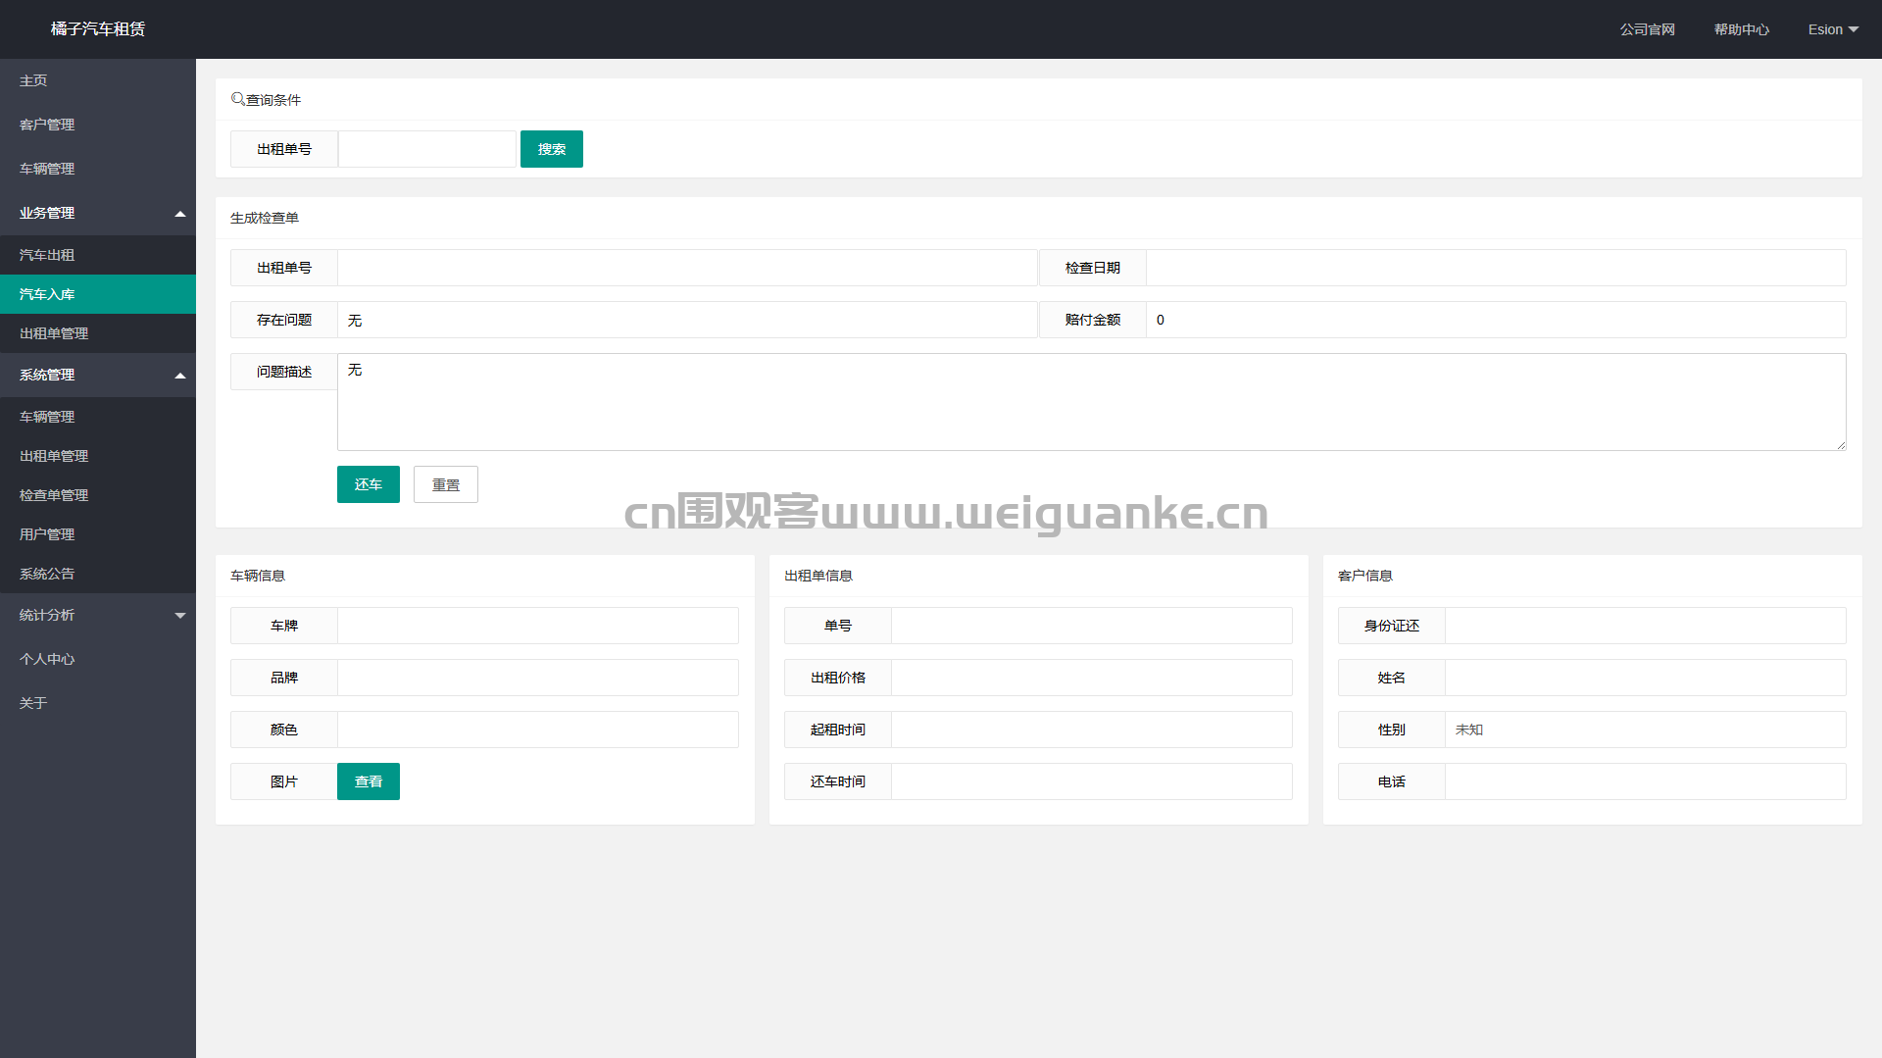Open 检查单管理 in the sidebar
The image size is (1882, 1058).
[x=98, y=495]
